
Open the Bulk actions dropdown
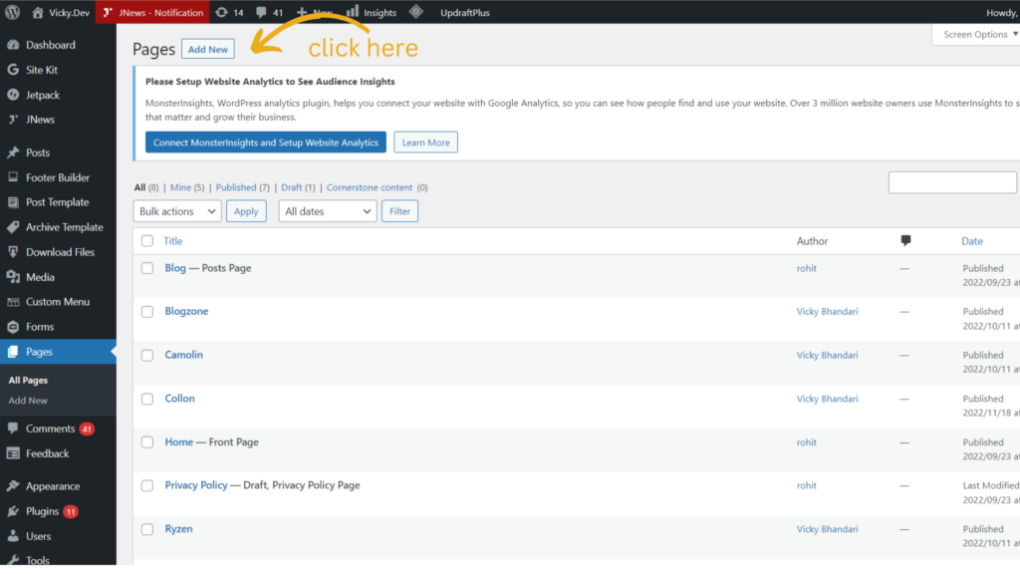pyautogui.click(x=177, y=211)
